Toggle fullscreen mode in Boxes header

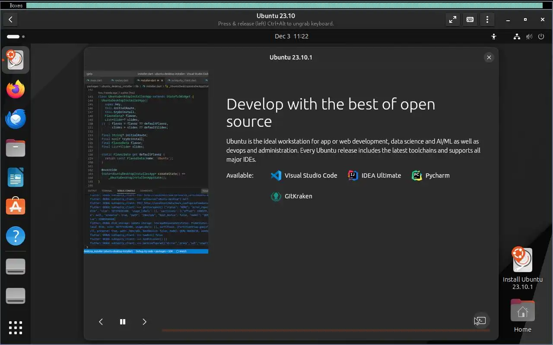pos(452,19)
